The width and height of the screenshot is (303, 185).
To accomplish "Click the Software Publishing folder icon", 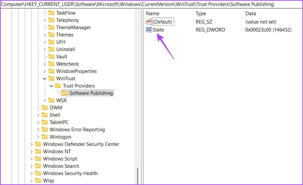I will point(65,93).
